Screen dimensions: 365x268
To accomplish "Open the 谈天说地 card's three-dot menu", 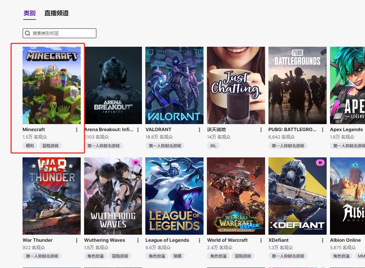I will (261, 130).
